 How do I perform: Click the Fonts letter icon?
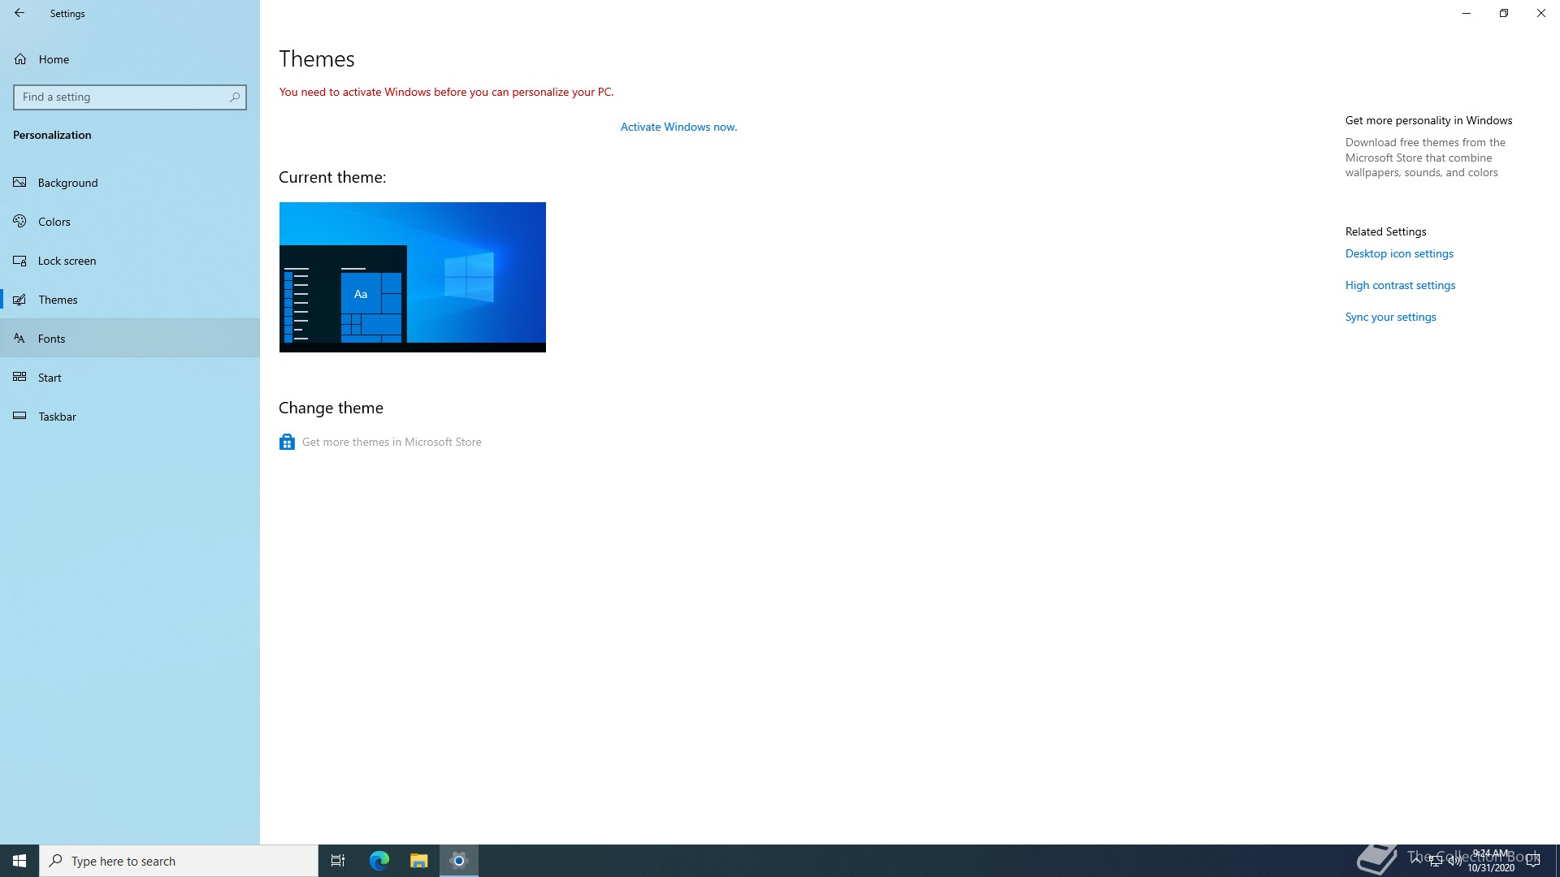coord(20,338)
